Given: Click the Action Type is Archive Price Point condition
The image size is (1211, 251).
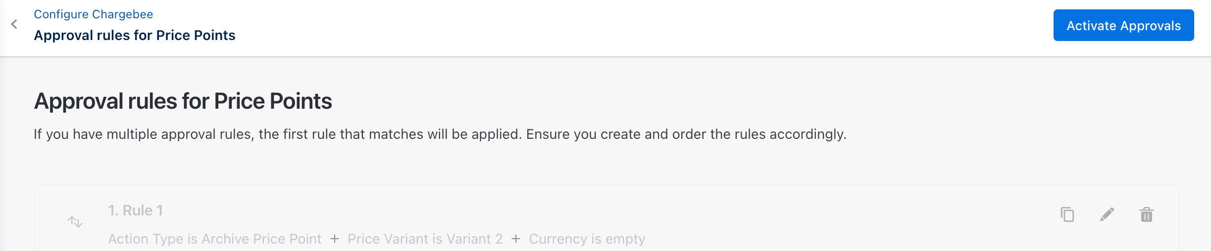Looking at the screenshot, I should click(215, 239).
